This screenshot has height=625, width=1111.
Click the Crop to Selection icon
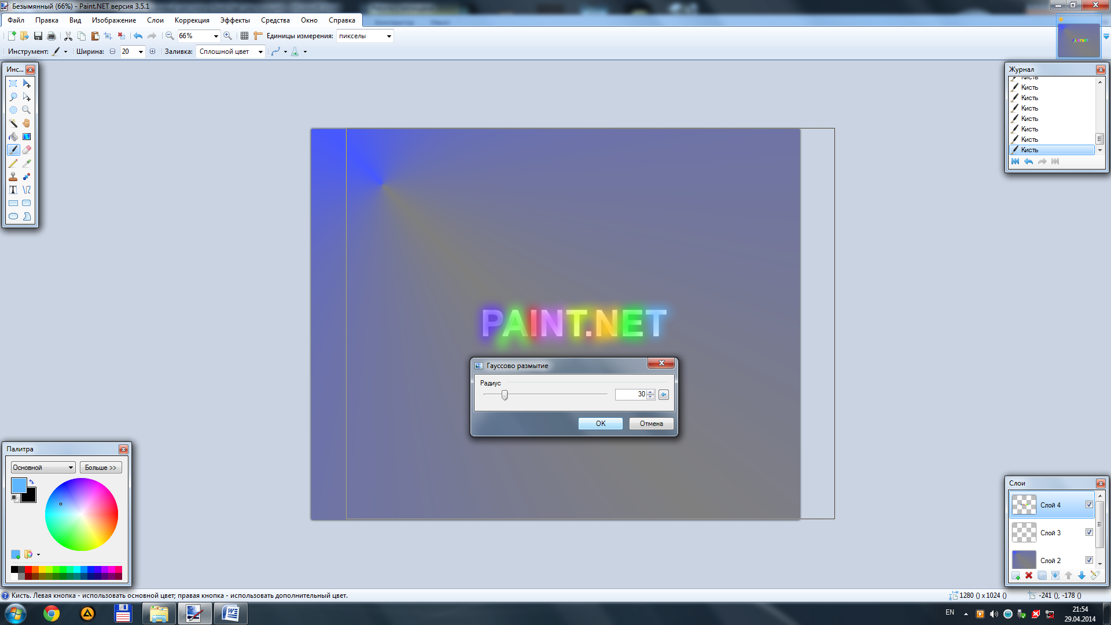(108, 36)
